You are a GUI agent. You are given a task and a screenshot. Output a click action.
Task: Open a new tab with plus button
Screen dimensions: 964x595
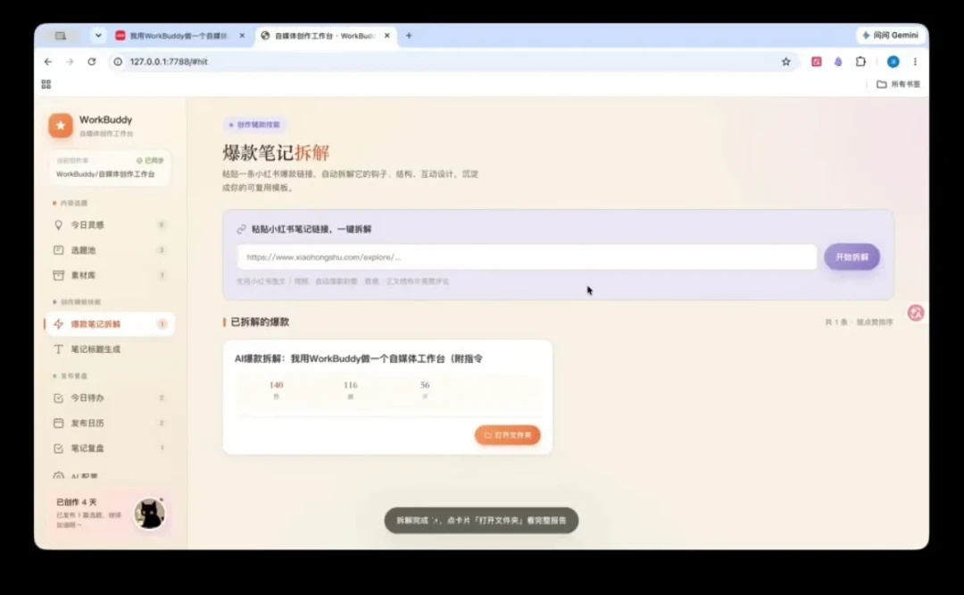click(x=409, y=36)
